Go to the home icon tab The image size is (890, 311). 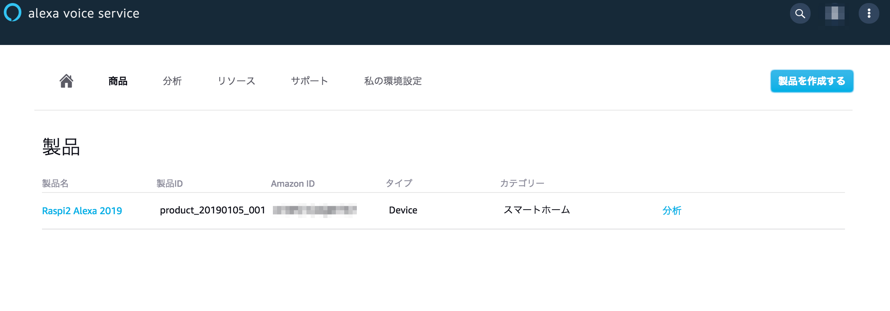click(66, 81)
